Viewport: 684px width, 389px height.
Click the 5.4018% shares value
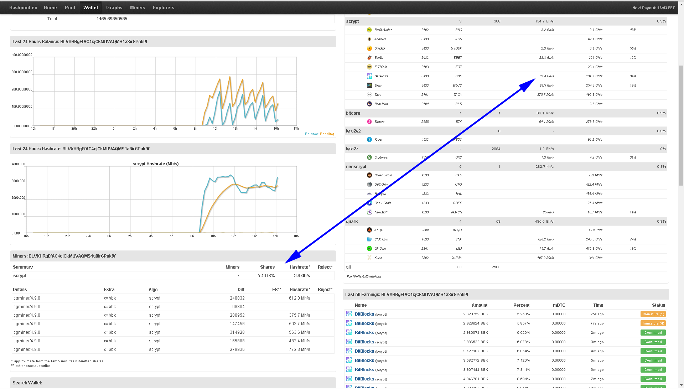coord(266,276)
